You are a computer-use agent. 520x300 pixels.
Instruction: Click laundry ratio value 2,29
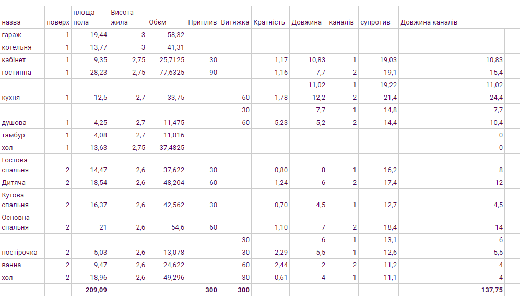click(x=270, y=253)
